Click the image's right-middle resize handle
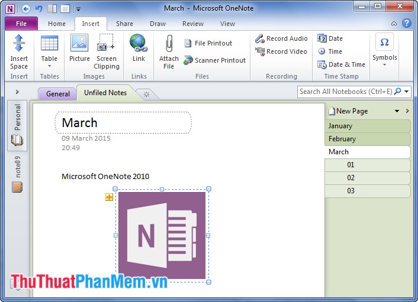Screen dimensions: 418x302 [x=208, y=235]
